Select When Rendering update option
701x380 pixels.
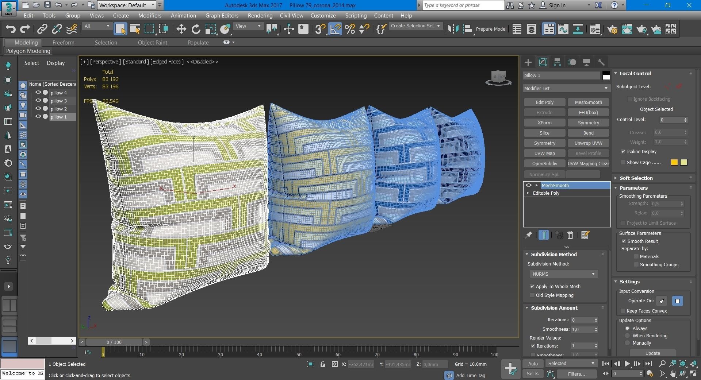[627, 336]
